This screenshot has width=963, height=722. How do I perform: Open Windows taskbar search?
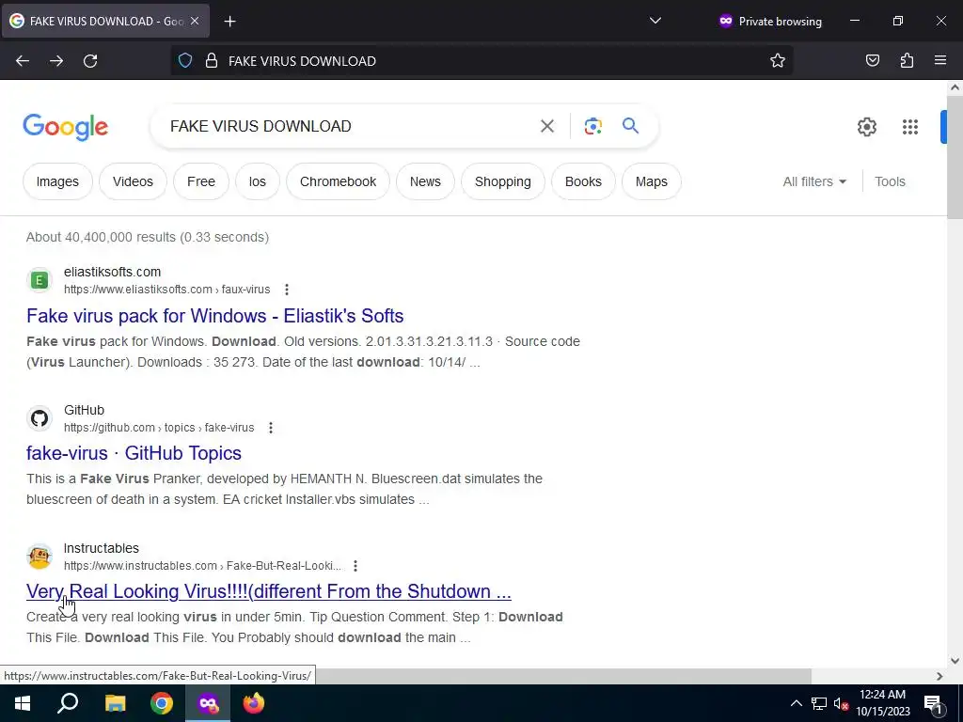[68, 703]
